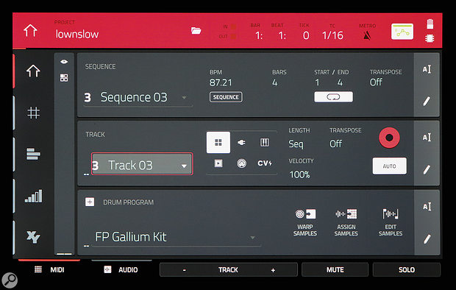The height and width of the screenshot is (290, 456).
Task: Go to next track with plus
Action: 273,270
